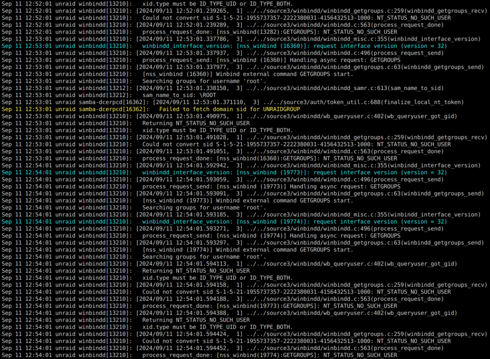The width and height of the screenshot is (490, 359).
Task: Click the 12:53:01 'Returning NT_STATUS_NO_SUCH_USER' line
Action: coord(125,123)
